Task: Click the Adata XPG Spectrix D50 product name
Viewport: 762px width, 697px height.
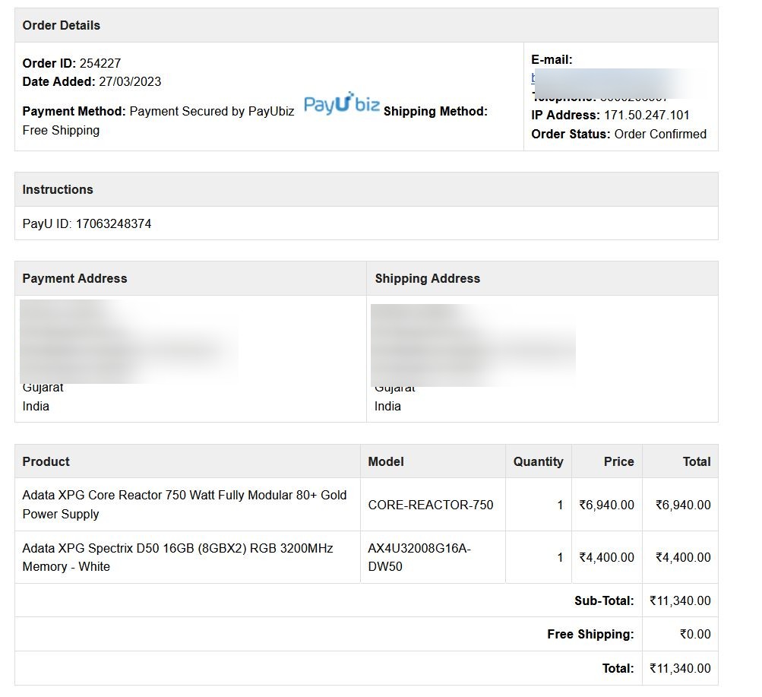Action: coord(178,557)
